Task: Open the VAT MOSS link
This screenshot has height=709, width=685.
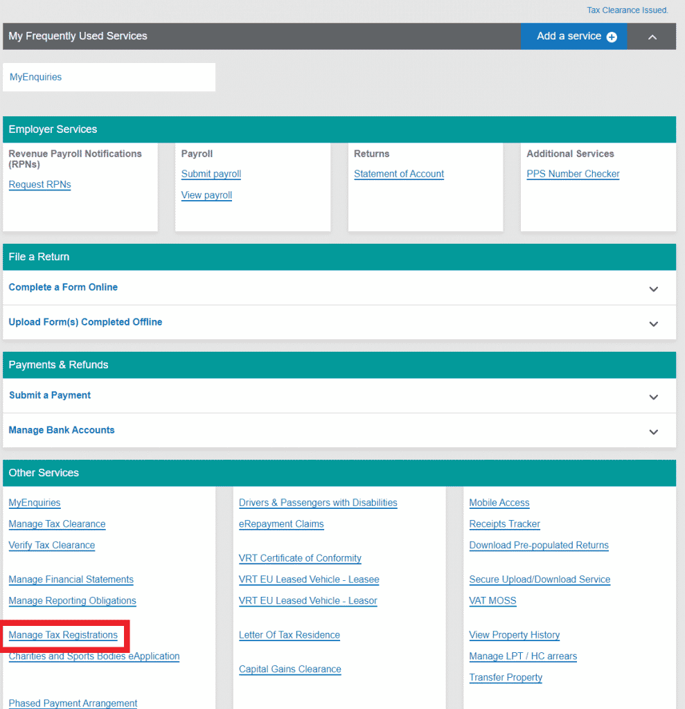Action: pyautogui.click(x=492, y=601)
